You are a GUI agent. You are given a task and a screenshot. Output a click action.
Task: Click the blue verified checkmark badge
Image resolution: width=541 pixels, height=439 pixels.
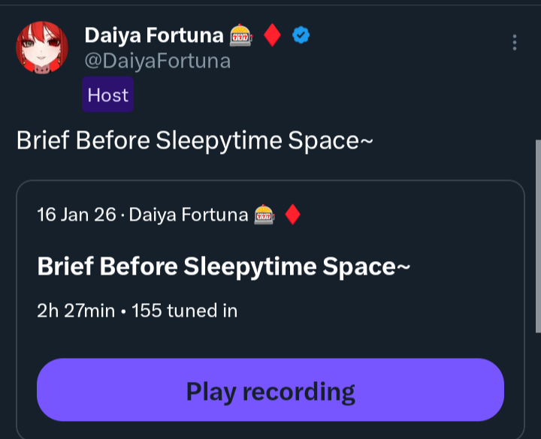pyautogui.click(x=301, y=35)
